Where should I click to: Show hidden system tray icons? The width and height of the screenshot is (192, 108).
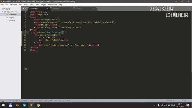[155, 105]
